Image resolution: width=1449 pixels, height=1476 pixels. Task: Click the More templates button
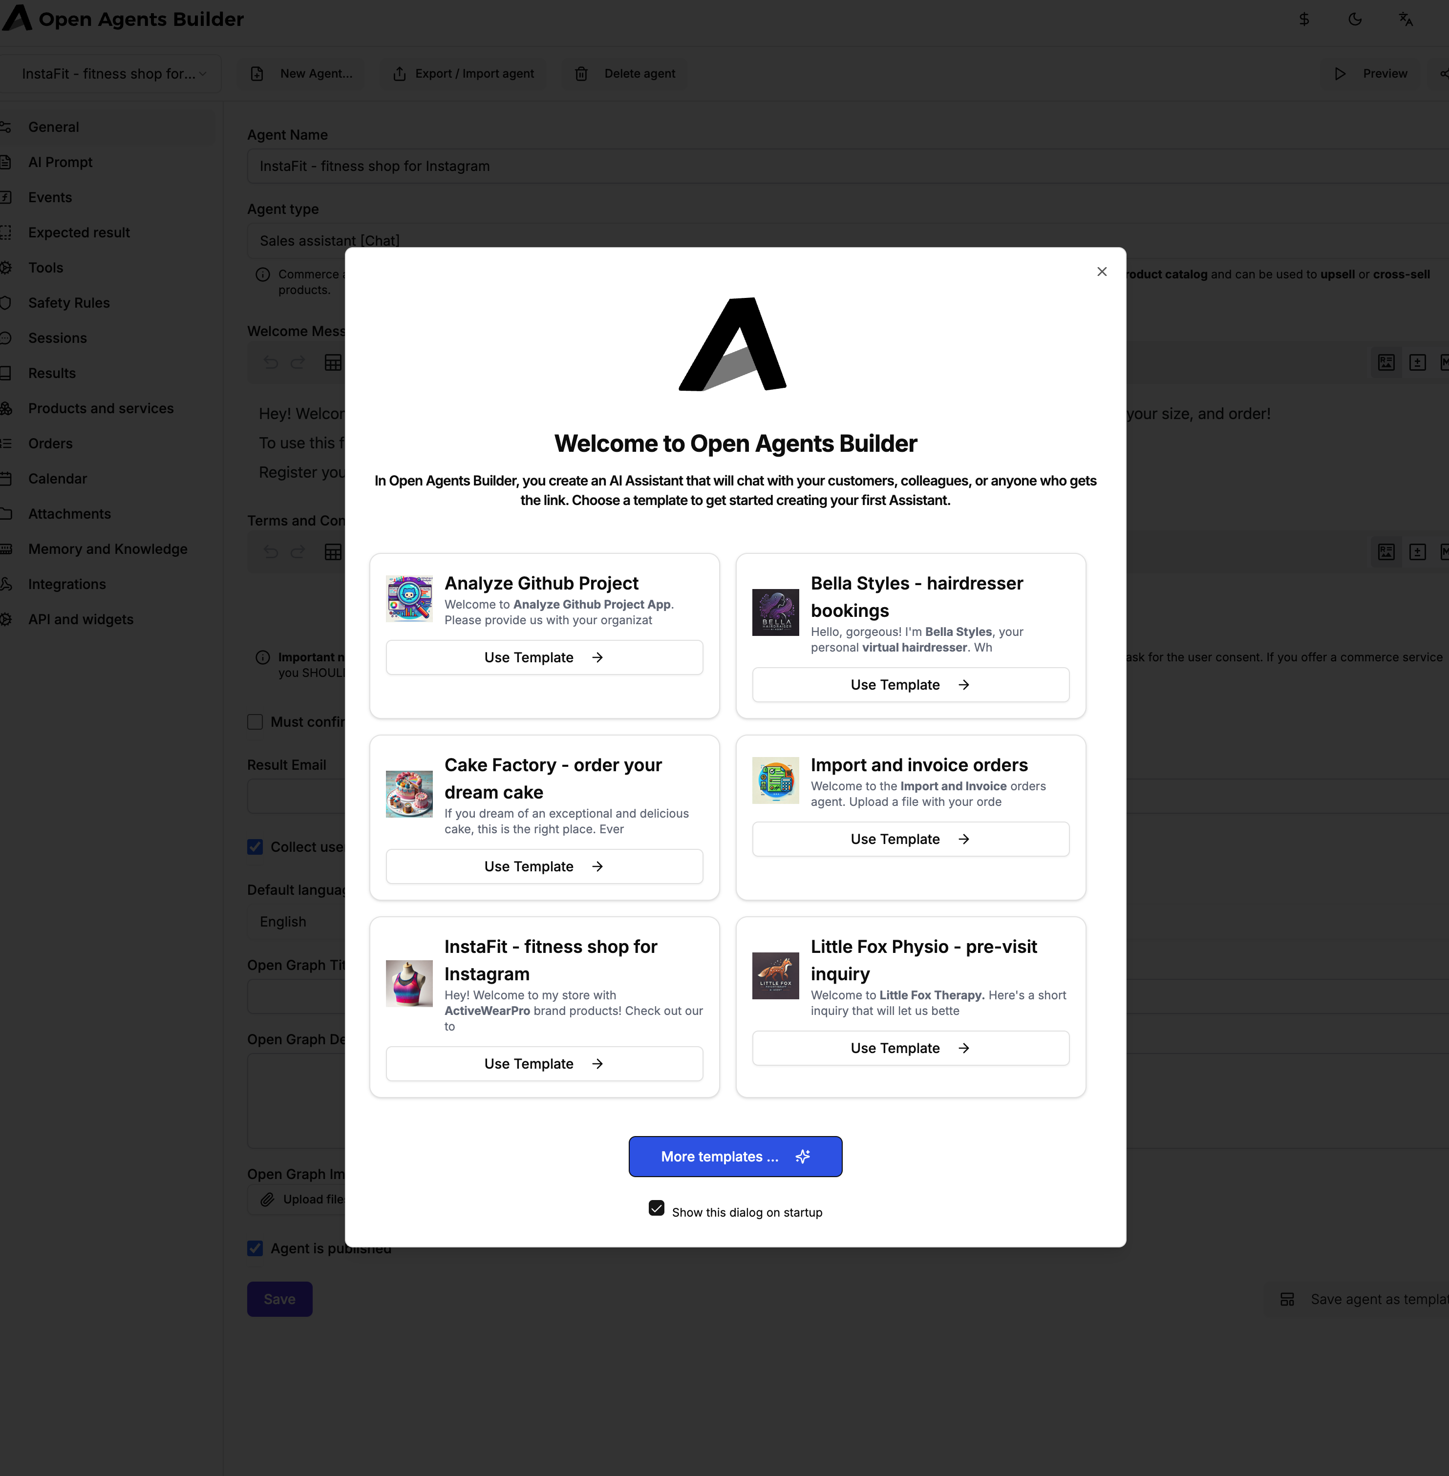(x=735, y=1157)
